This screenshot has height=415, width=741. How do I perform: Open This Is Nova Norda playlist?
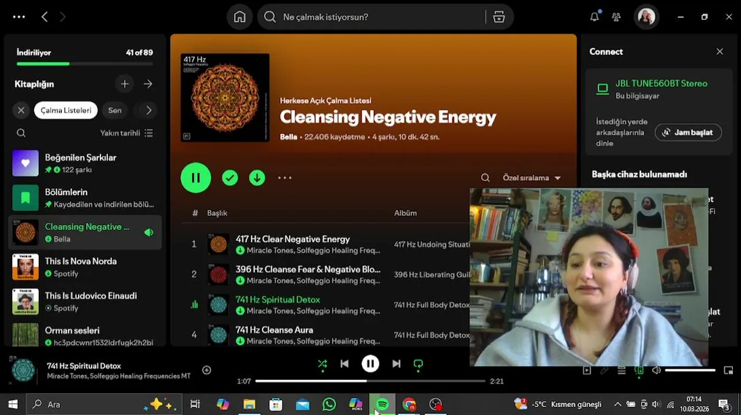[x=85, y=267]
